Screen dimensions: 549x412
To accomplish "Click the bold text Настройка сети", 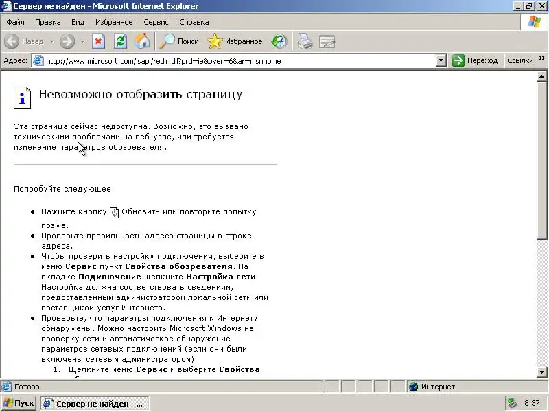I will tap(220, 277).
